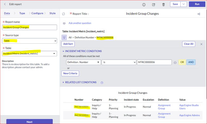
Task: Open the report info icon
Action: (144, 5)
